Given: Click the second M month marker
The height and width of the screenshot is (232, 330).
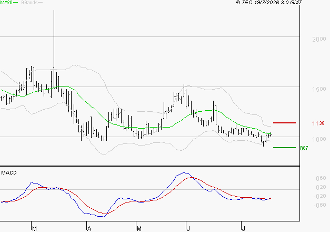Looking at the screenshot, I should (x=139, y=229).
